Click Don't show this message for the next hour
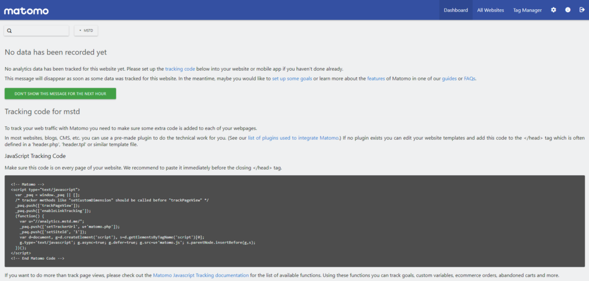 [60, 94]
